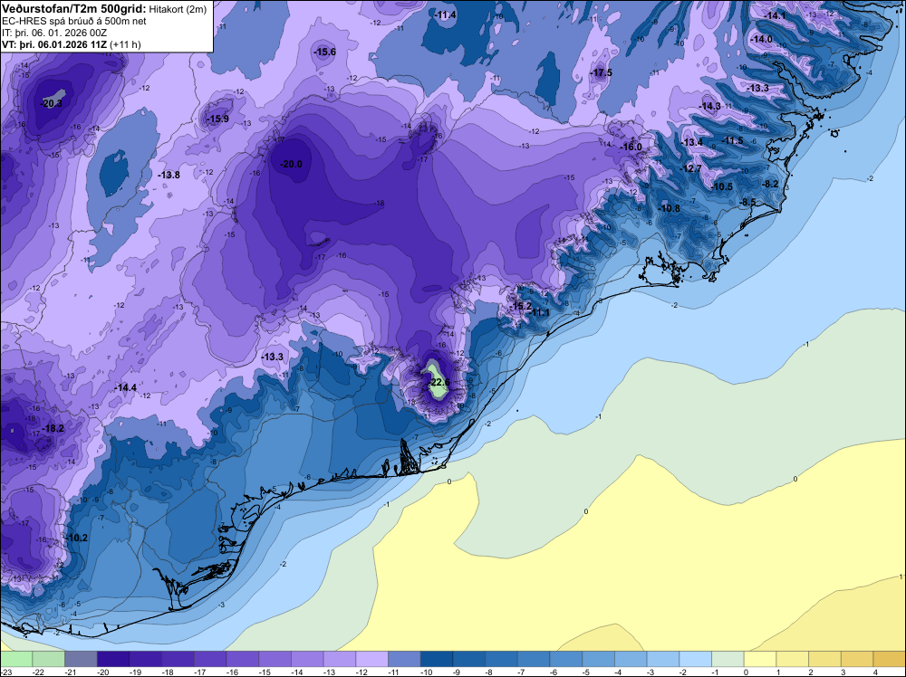Select the -15.6 temperature value
The height and width of the screenshot is (677, 906).
(x=324, y=52)
